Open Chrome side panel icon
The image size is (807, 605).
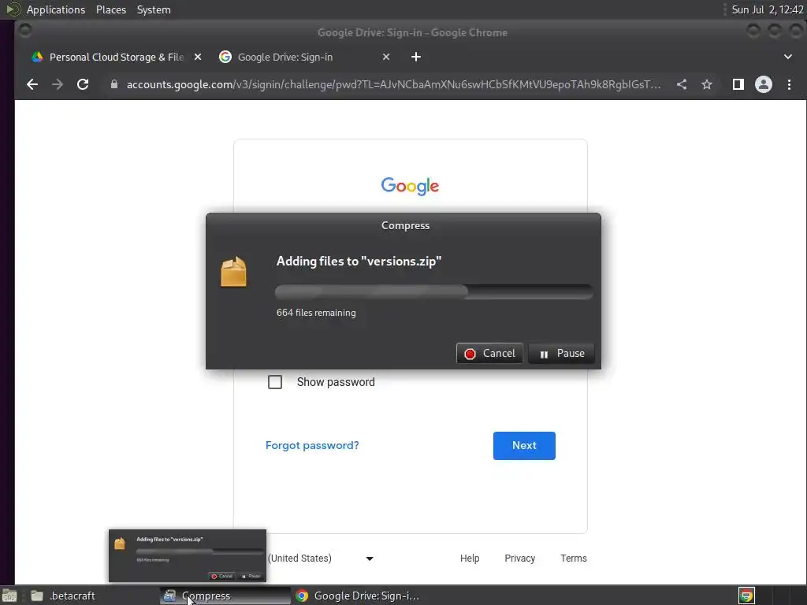738,84
